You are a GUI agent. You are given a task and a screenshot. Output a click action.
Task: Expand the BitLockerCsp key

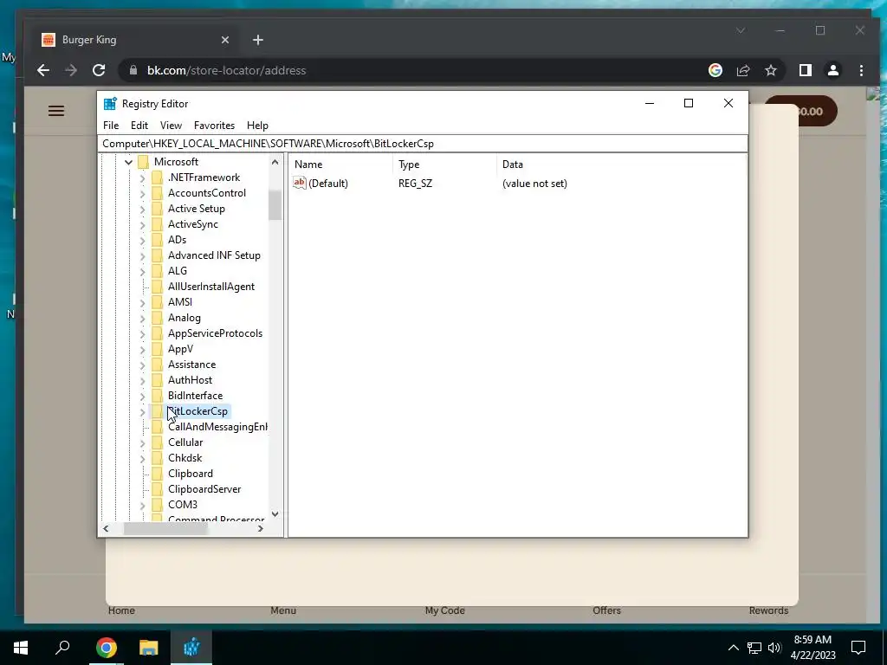point(143,411)
